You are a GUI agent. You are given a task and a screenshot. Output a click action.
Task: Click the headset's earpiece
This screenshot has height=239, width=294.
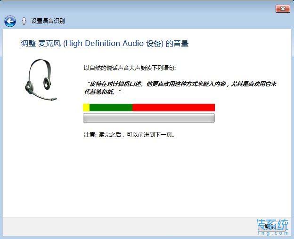coord(47,83)
